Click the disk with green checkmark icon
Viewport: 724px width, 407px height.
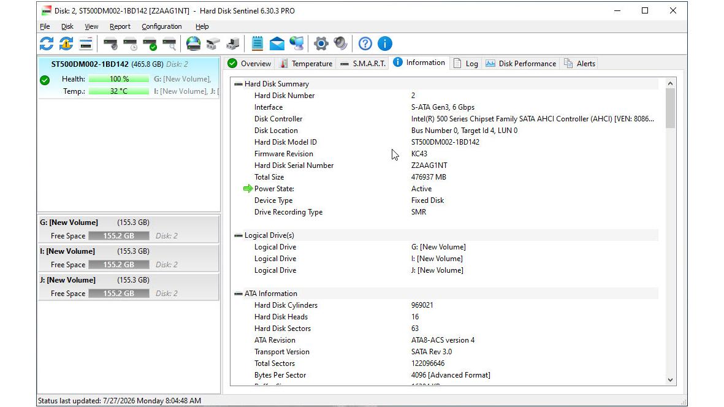[150, 44]
